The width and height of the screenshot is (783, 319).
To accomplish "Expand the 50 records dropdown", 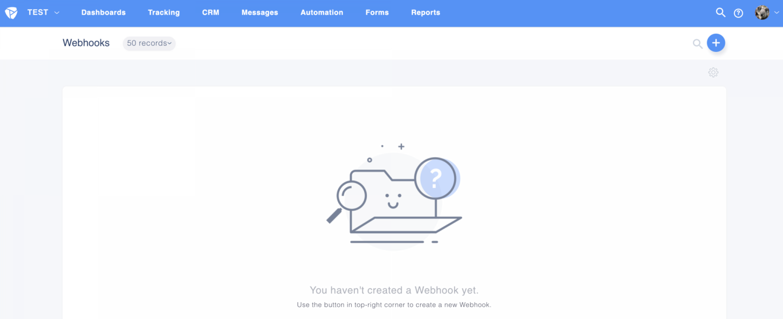I will click(x=149, y=43).
